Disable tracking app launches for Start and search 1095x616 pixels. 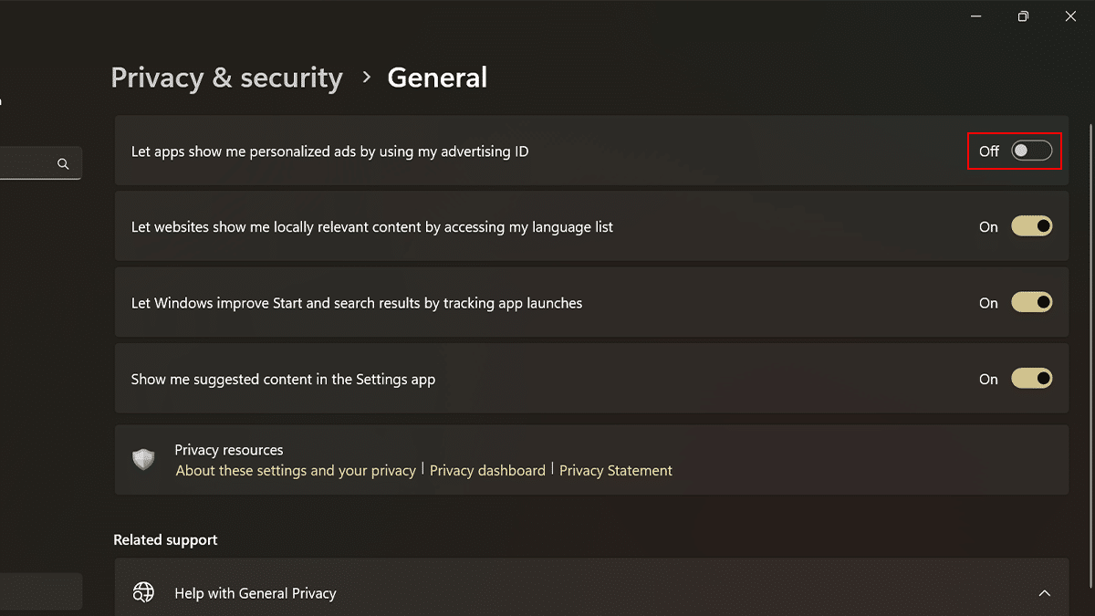pyautogui.click(x=1031, y=303)
